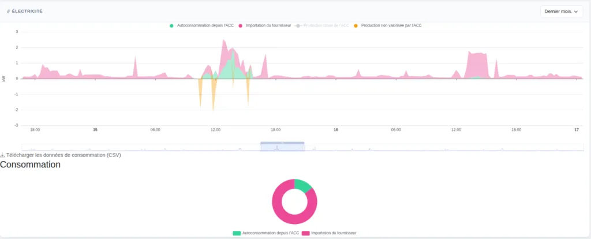Screen dimensions: 591x239
Task: Click the selected range in the timeline navigator
Action: click(282, 147)
